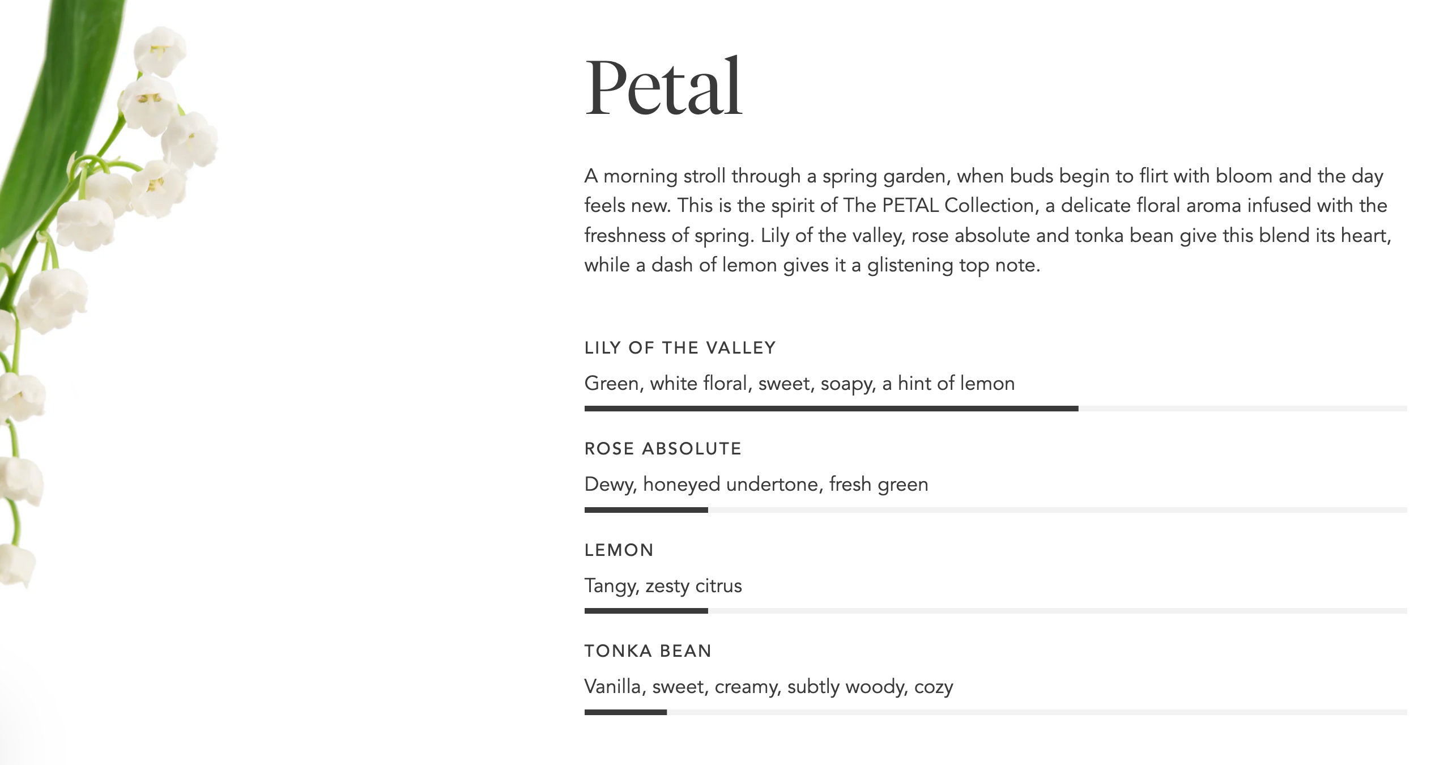Click the dark filled segment of Rose Absolute bar

pyautogui.click(x=646, y=510)
